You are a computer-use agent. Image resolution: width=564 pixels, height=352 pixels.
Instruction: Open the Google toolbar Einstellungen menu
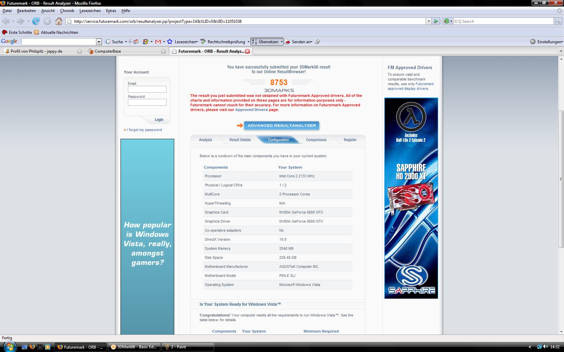[546, 42]
